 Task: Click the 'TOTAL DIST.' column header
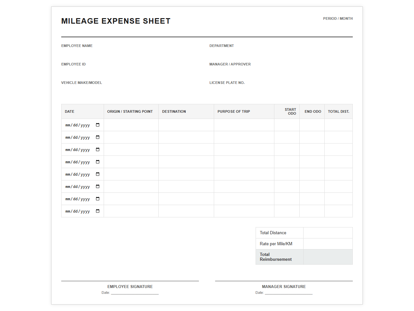pos(339,111)
